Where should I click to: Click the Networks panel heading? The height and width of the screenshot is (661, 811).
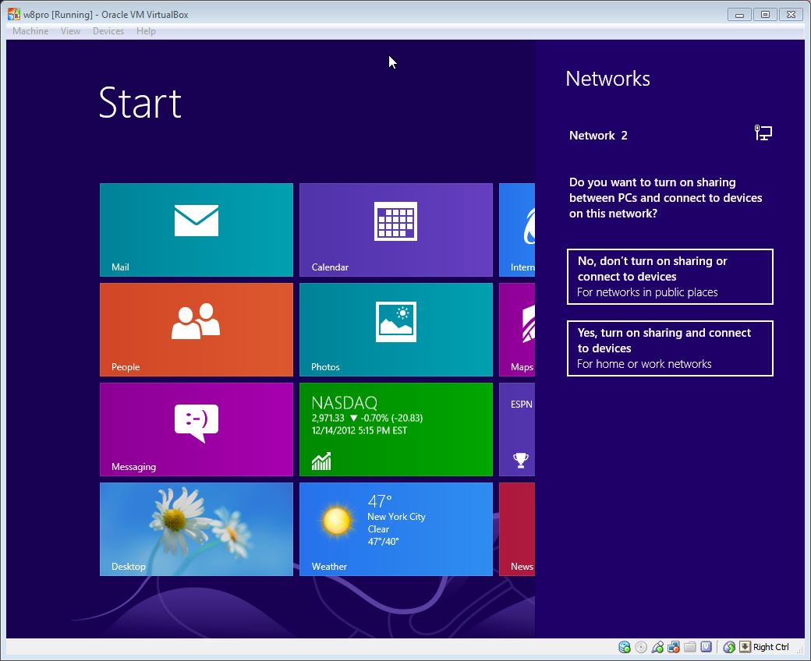(x=607, y=79)
